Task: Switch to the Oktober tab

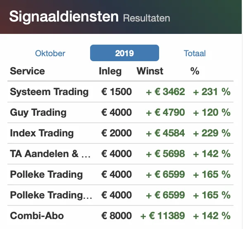Action: [x=50, y=53]
